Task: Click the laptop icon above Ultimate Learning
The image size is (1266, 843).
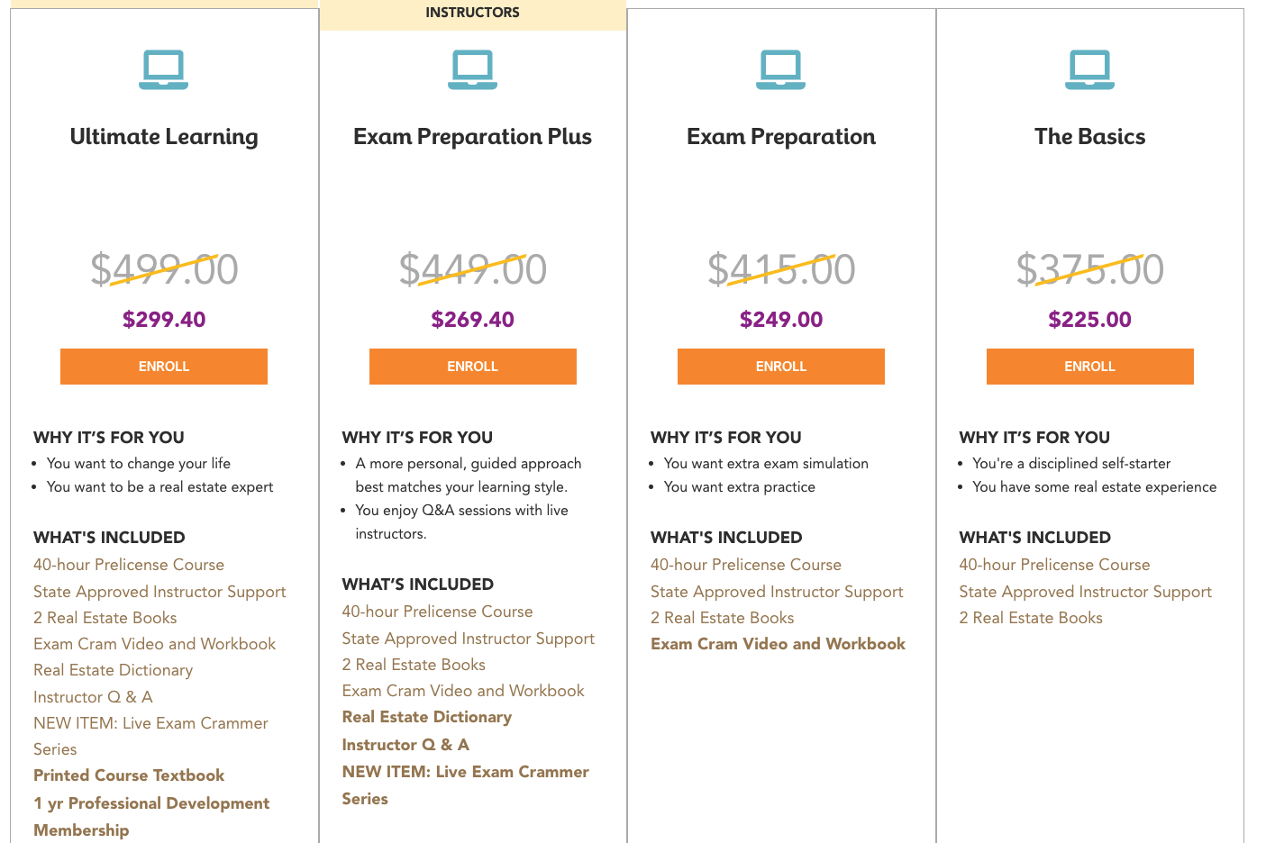Action: [164, 70]
